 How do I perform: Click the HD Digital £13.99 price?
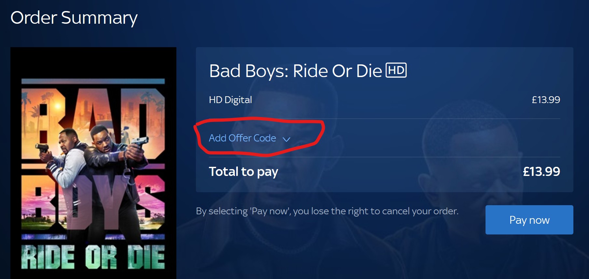[x=546, y=100]
